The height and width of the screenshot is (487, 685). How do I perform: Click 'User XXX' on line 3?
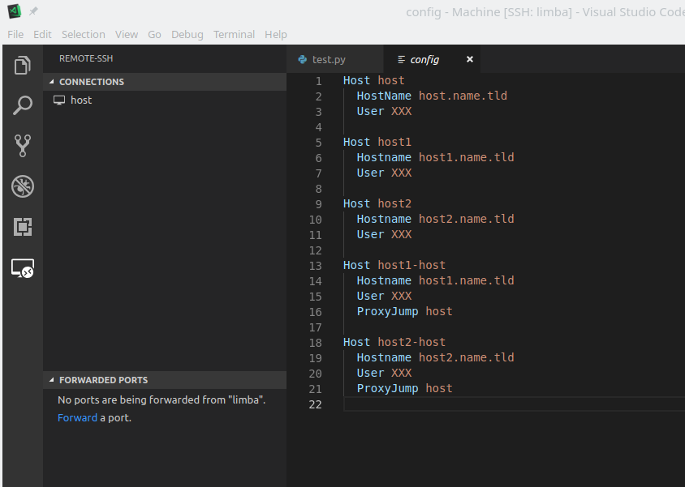click(x=384, y=111)
